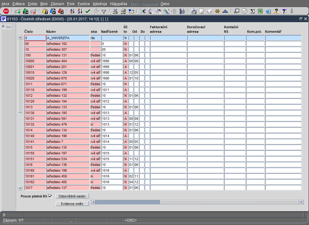Click the Odpovědné osoby button

click(x=72, y=196)
